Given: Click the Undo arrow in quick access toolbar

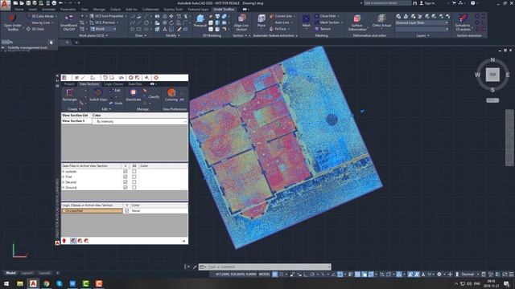Looking at the screenshot, I should pos(60,3).
